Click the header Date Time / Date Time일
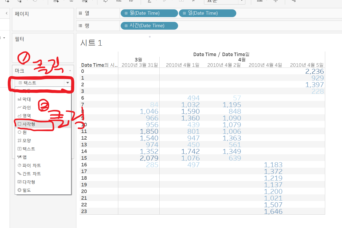 [x=221, y=54]
